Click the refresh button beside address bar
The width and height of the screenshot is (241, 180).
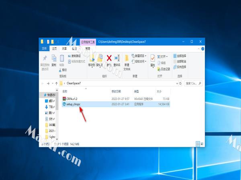tap(180, 84)
